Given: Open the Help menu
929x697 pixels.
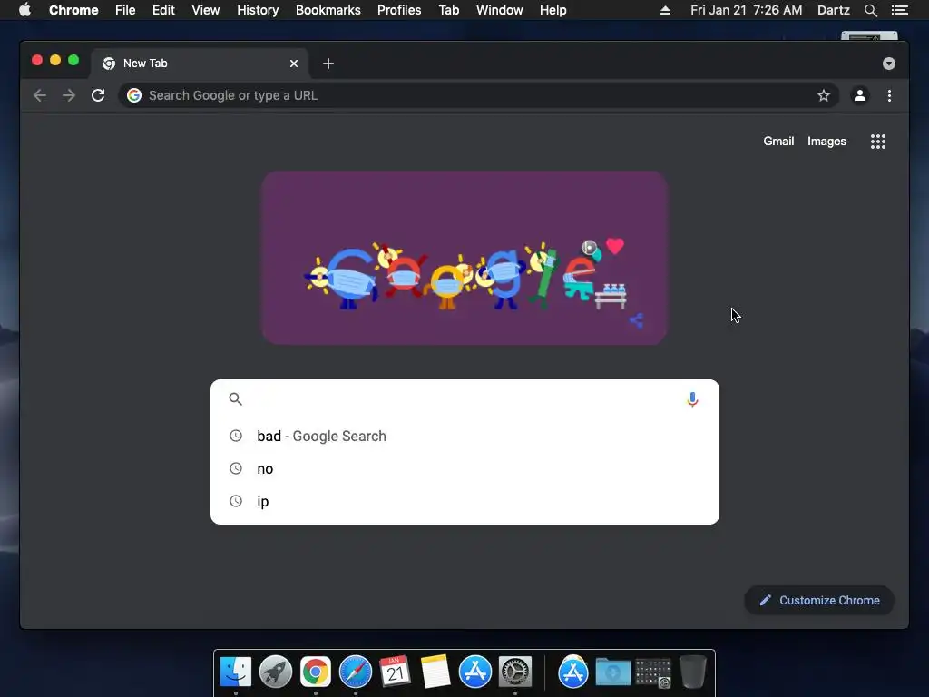Looking at the screenshot, I should point(553,10).
